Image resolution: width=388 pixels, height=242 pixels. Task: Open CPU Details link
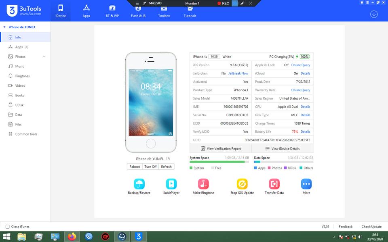[x=305, y=106]
